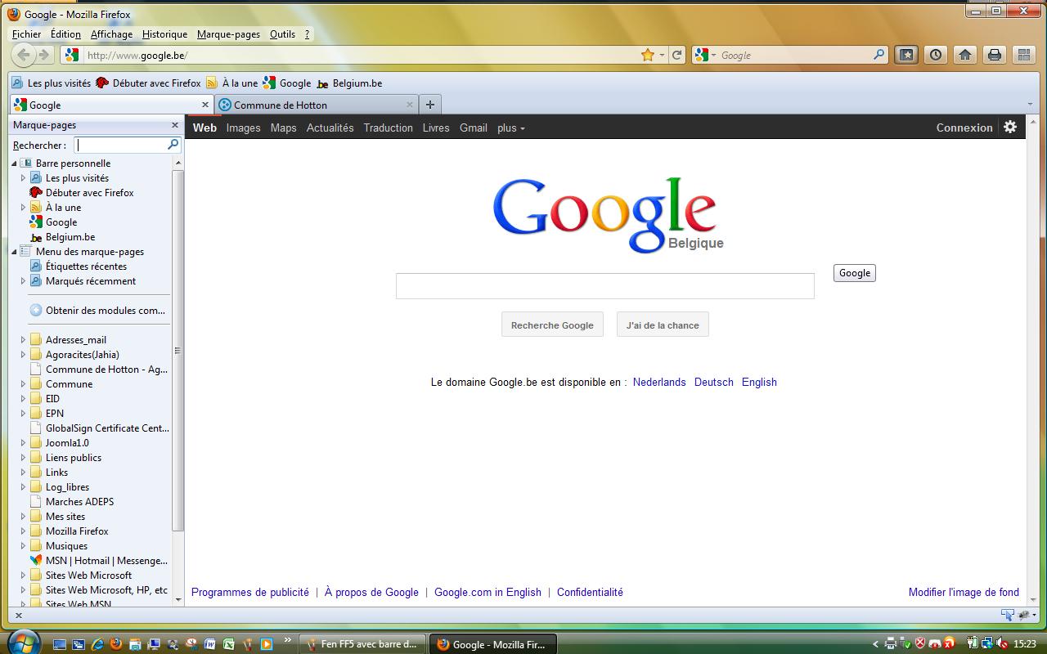
Task: Open MSN | Hotmail | Messenger bookmark
Action: pos(98,560)
